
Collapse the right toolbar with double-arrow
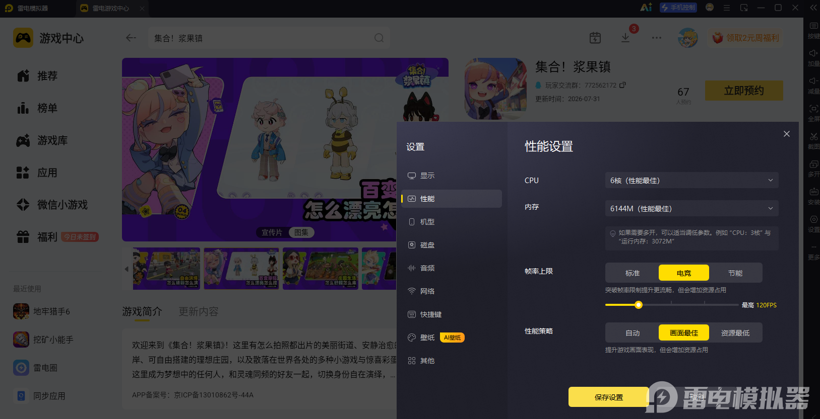[x=813, y=8]
